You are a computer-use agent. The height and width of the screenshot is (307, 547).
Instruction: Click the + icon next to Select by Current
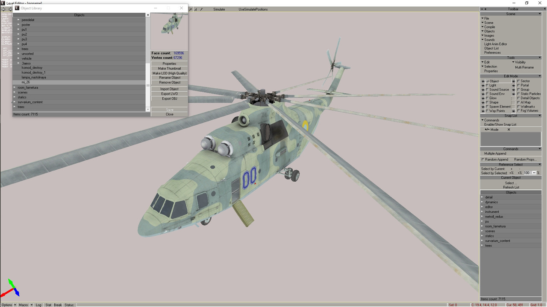(512, 168)
